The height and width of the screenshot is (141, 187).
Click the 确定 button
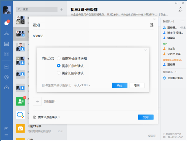120,85
